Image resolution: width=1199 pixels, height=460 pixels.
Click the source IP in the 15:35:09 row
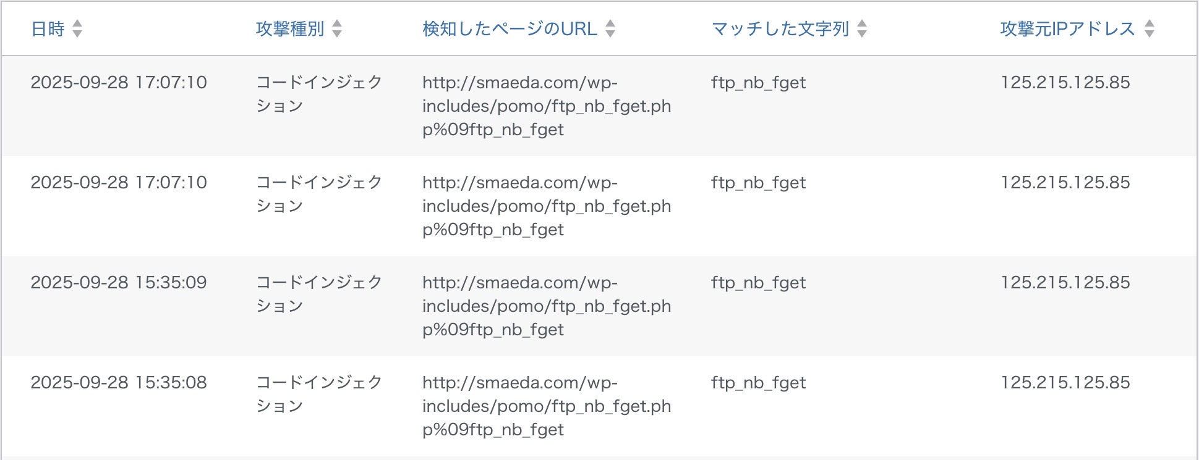(1065, 283)
